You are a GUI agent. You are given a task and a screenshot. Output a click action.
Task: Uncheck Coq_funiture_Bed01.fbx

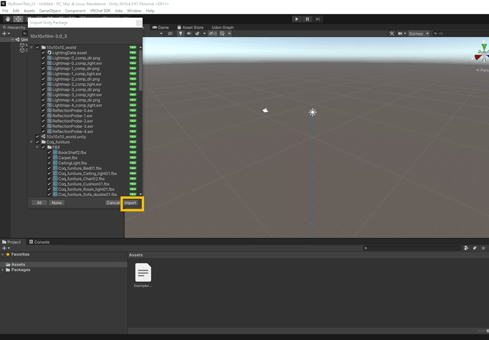pyautogui.click(x=49, y=168)
